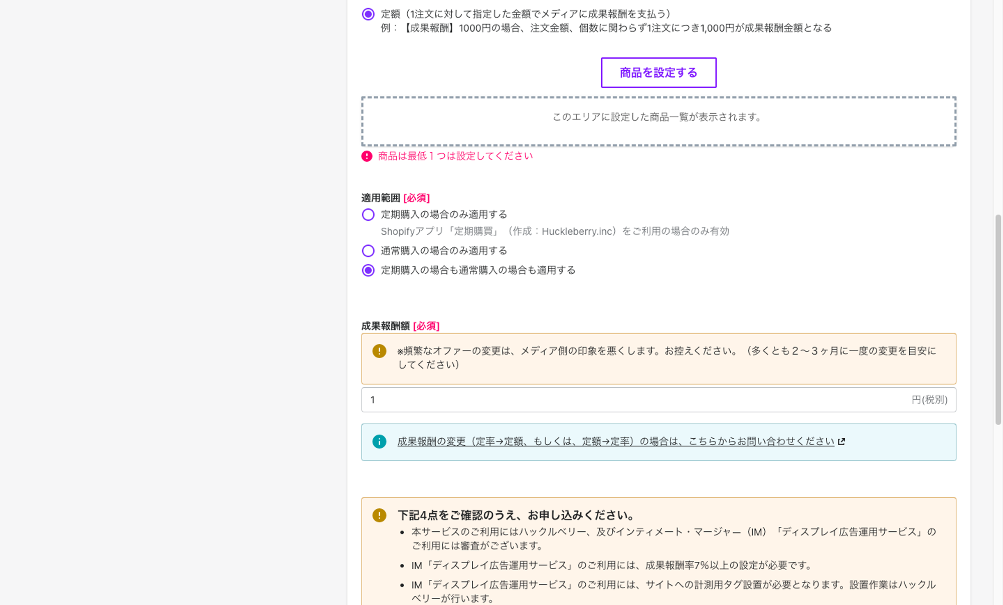Click the dashed product list placeholder area
1003x605 pixels.
[658, 122]
